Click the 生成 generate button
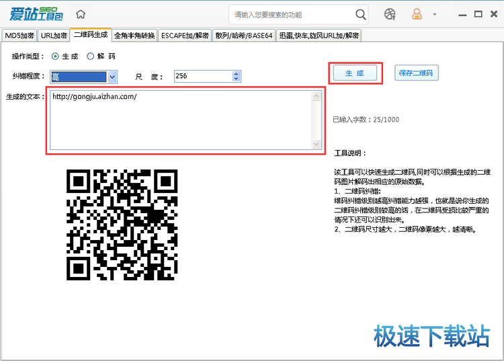 tap(355, 73)
